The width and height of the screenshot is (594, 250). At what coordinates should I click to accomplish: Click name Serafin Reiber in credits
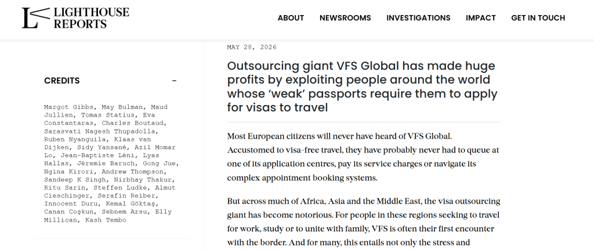point(126,196)
